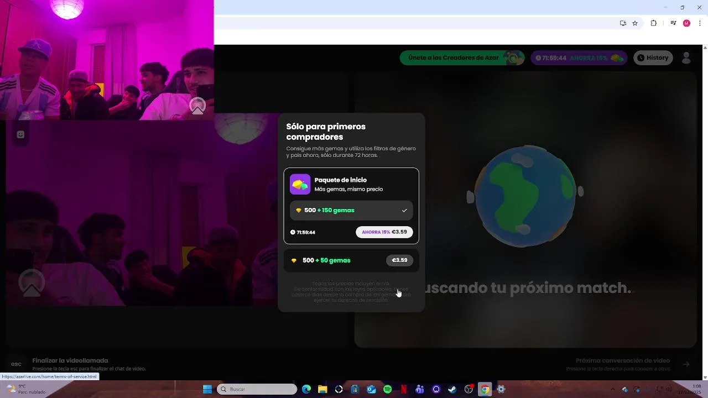Screen dimensions: 708x398
Task: Click the install app icon in address bar
Action: (623, 23)
